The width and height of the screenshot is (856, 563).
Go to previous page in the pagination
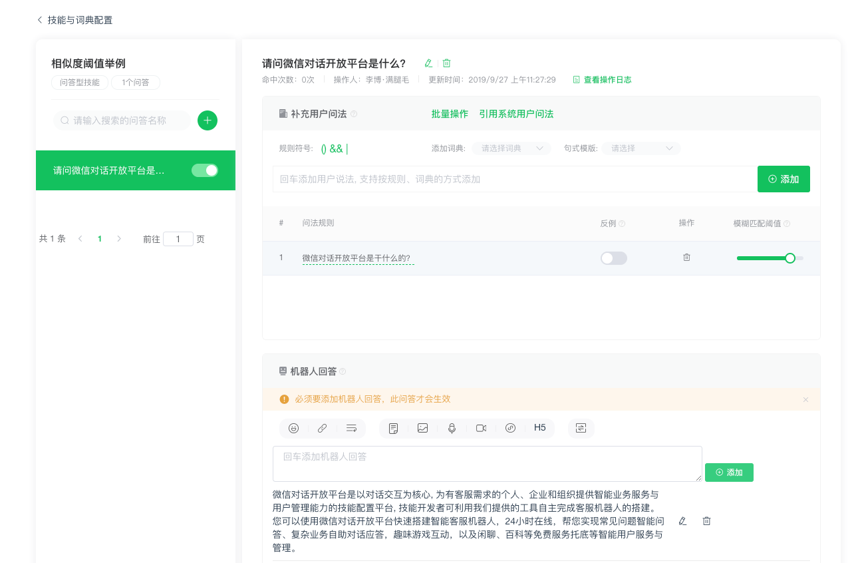[80, 238]
